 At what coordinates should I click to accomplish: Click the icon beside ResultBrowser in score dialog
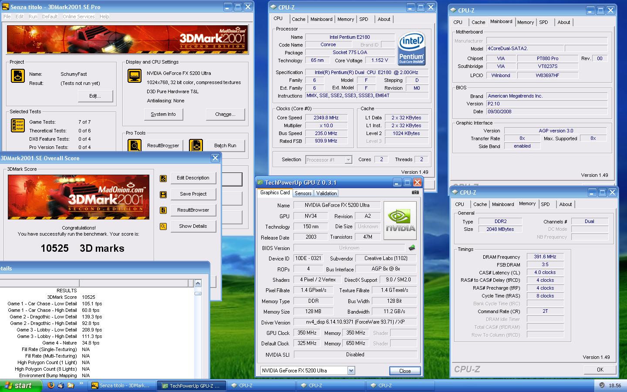(163, 210)
